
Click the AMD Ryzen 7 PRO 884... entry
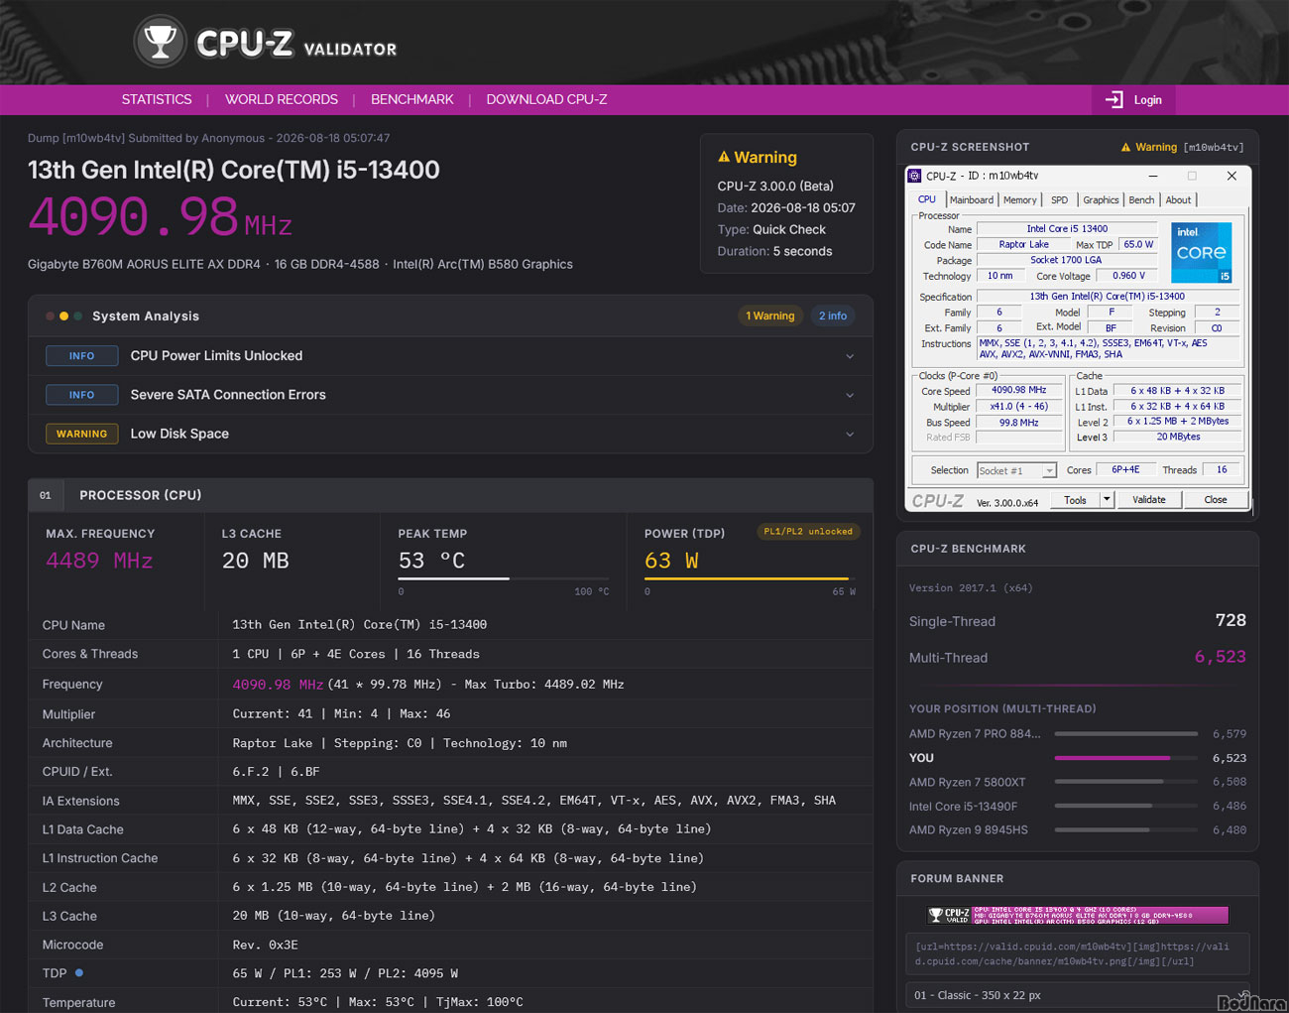coord(1078,734)
